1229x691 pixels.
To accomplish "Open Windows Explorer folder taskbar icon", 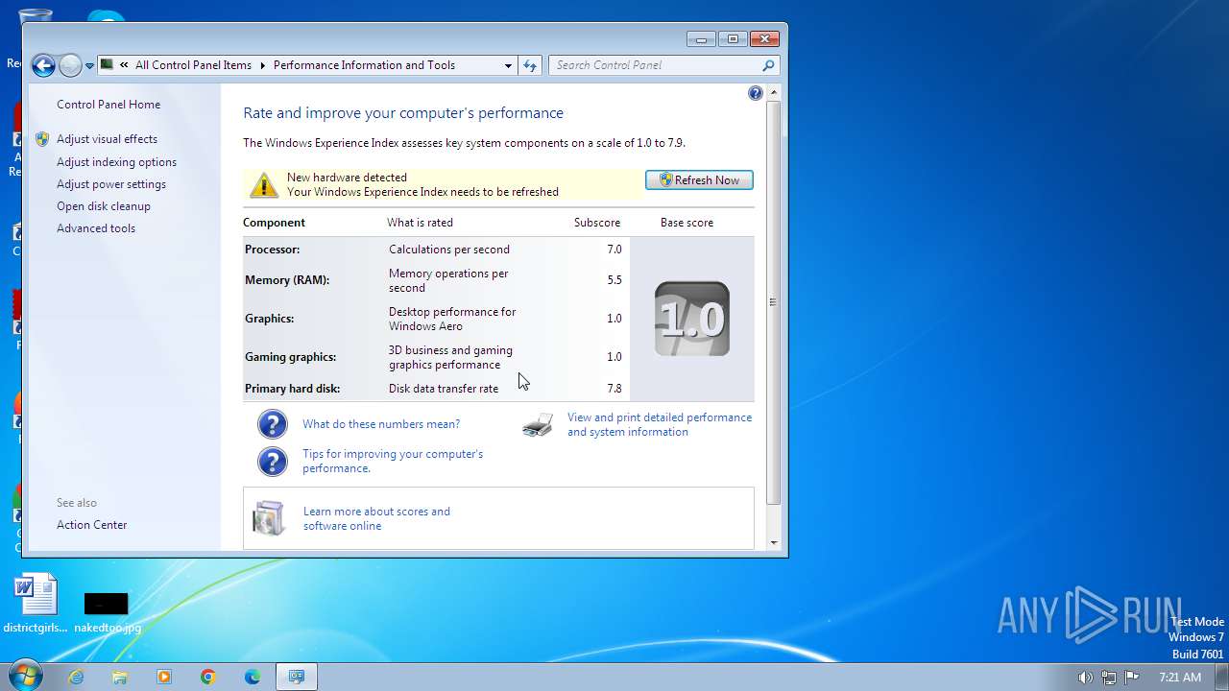I will (x=120, y=677).
